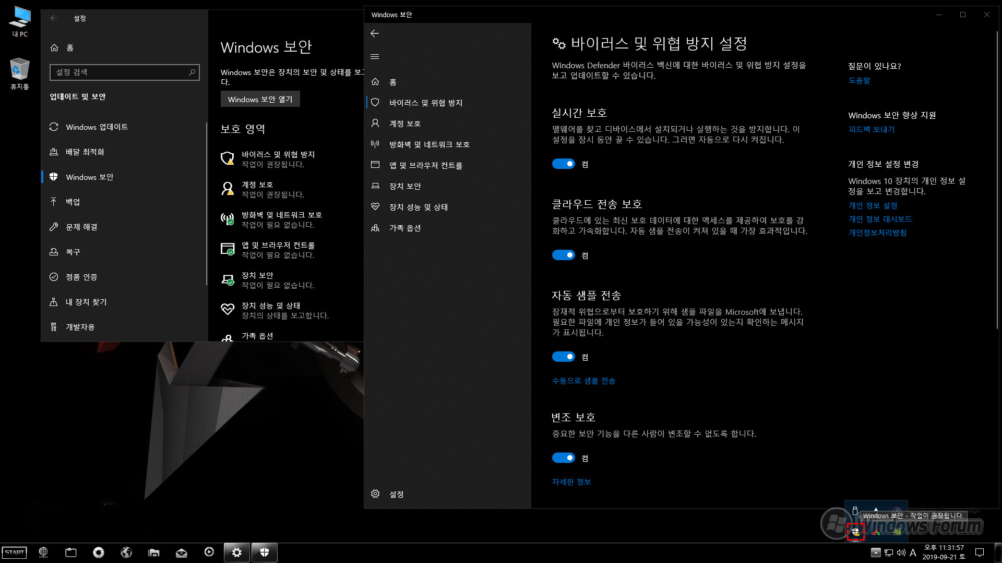Open 앱 및 브라우저 컨트롤 in sidebar

click(448, 165)
